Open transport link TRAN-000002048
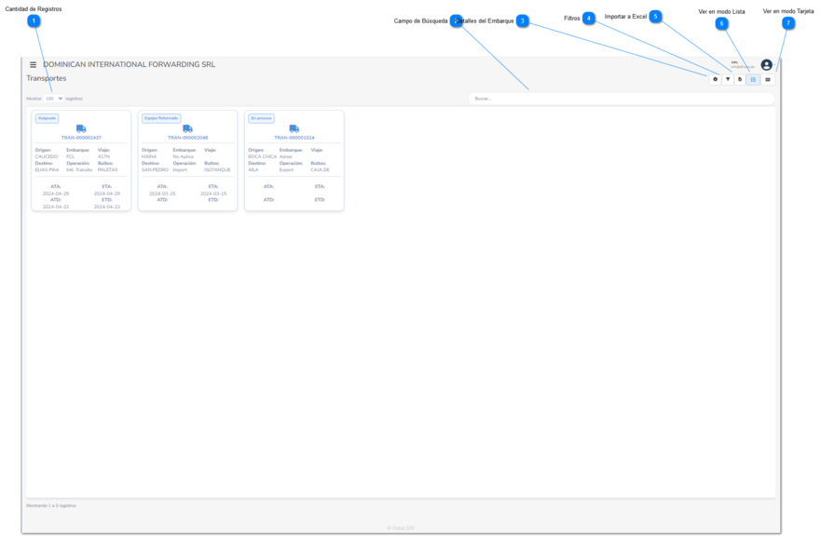The image size is (821, 537). point(187,138)
